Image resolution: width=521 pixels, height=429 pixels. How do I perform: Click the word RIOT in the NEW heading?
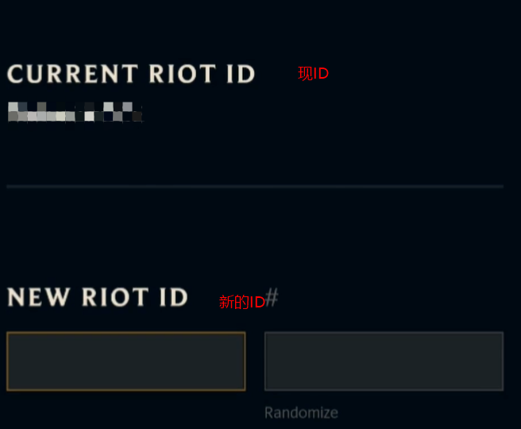tap(117, 298)
